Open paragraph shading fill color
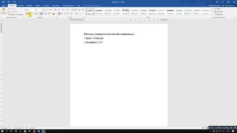Screen dimensions: 237x133 (76, 14)
